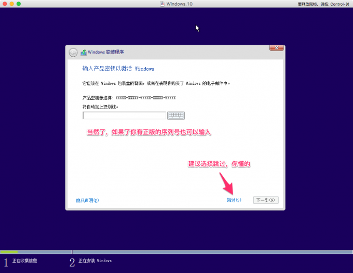Click the Windows setup program icon
This screenshot has width=353, height=273.
[x=84, y=53]
